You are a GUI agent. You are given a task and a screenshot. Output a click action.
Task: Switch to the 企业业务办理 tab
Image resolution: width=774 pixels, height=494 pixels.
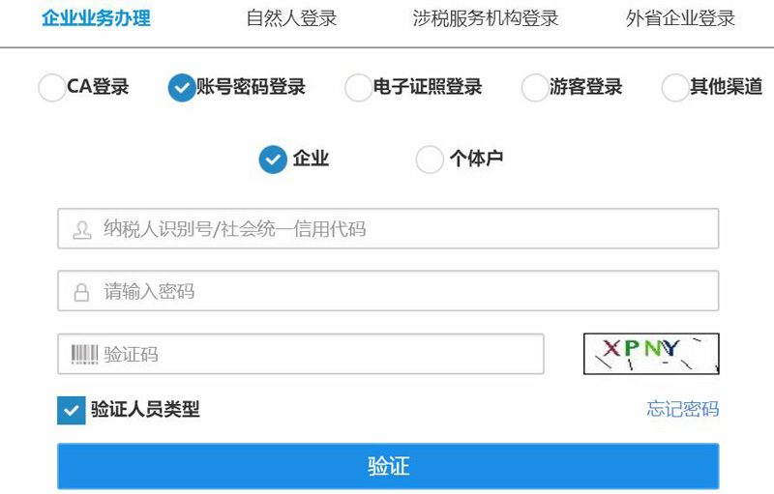pyautogui.click(x=96, y=18)
